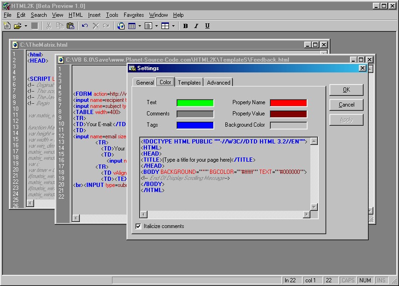Click the browser preview globe icon
This screenshot has width=399, height=286.
[x=121, y=26]
